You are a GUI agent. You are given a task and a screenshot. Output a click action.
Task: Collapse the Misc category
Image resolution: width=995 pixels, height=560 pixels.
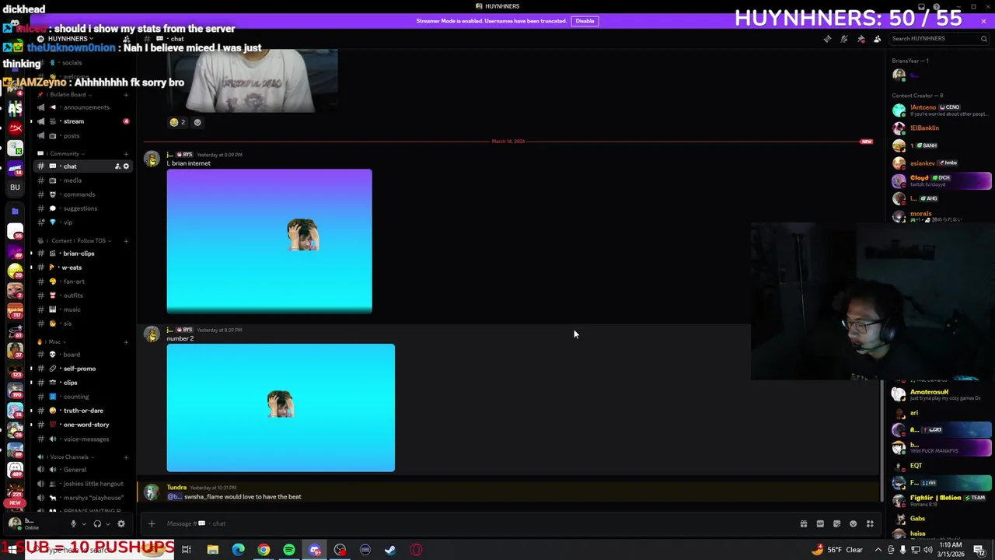(53, 342)
